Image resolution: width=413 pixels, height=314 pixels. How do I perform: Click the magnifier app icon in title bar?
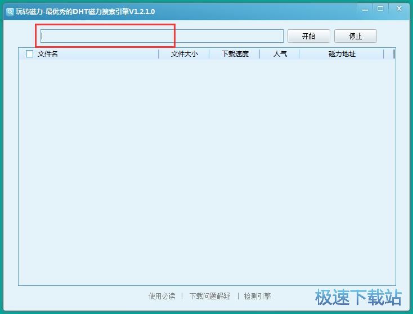(x=10, y=12)
